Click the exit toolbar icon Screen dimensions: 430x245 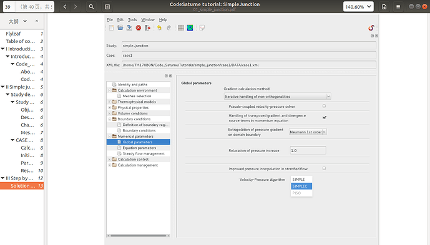147,27
